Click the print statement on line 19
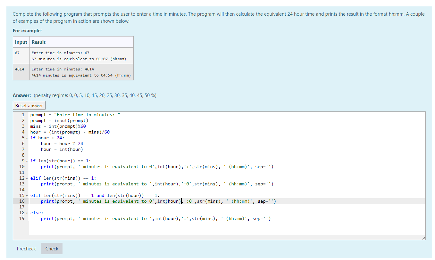 [x=156, y=219]
